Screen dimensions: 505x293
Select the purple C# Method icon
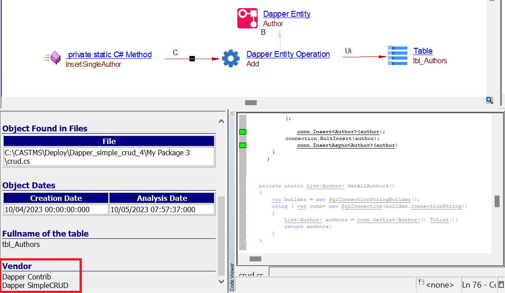click(55, 58)
